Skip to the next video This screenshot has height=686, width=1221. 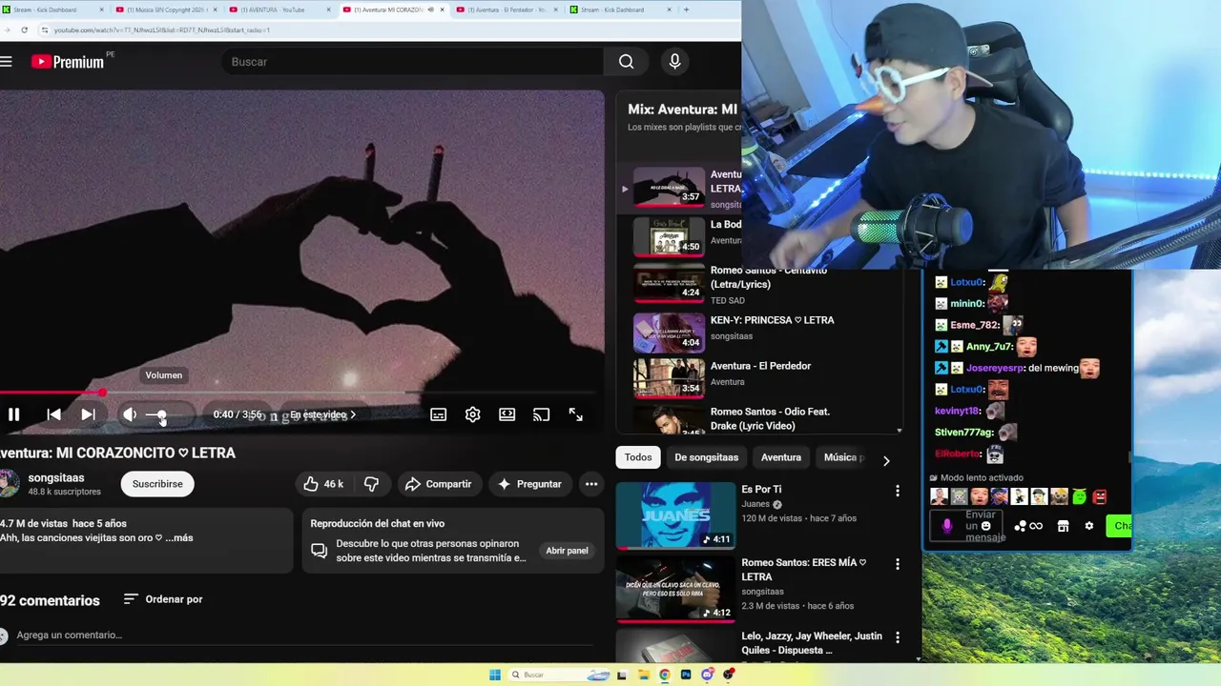point(88,414)
